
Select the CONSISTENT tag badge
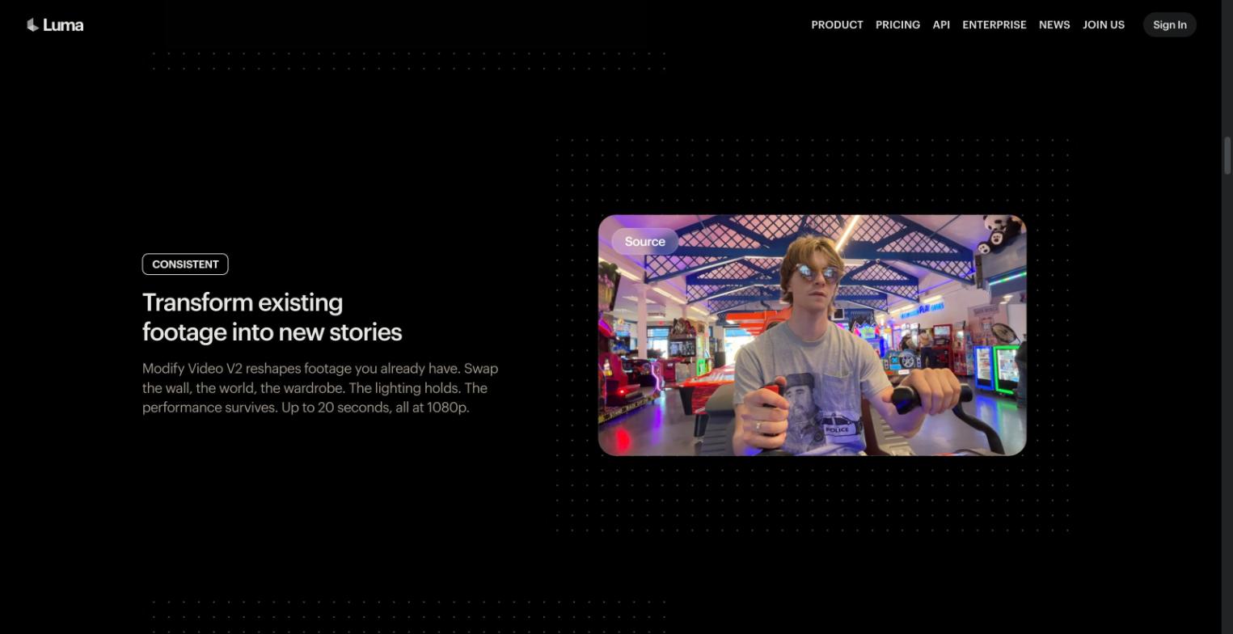185,264
